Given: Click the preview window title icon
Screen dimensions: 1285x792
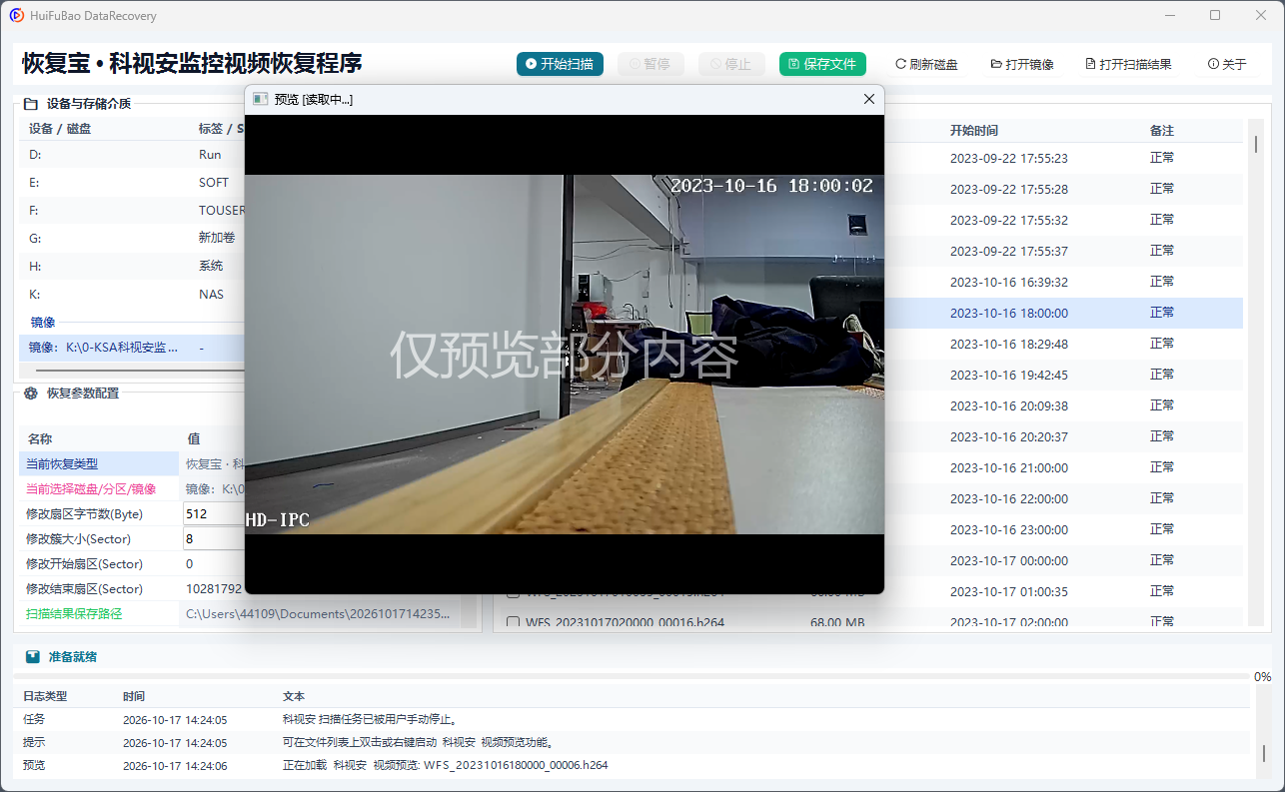Looking at the screenshot, I should [260, 99].
